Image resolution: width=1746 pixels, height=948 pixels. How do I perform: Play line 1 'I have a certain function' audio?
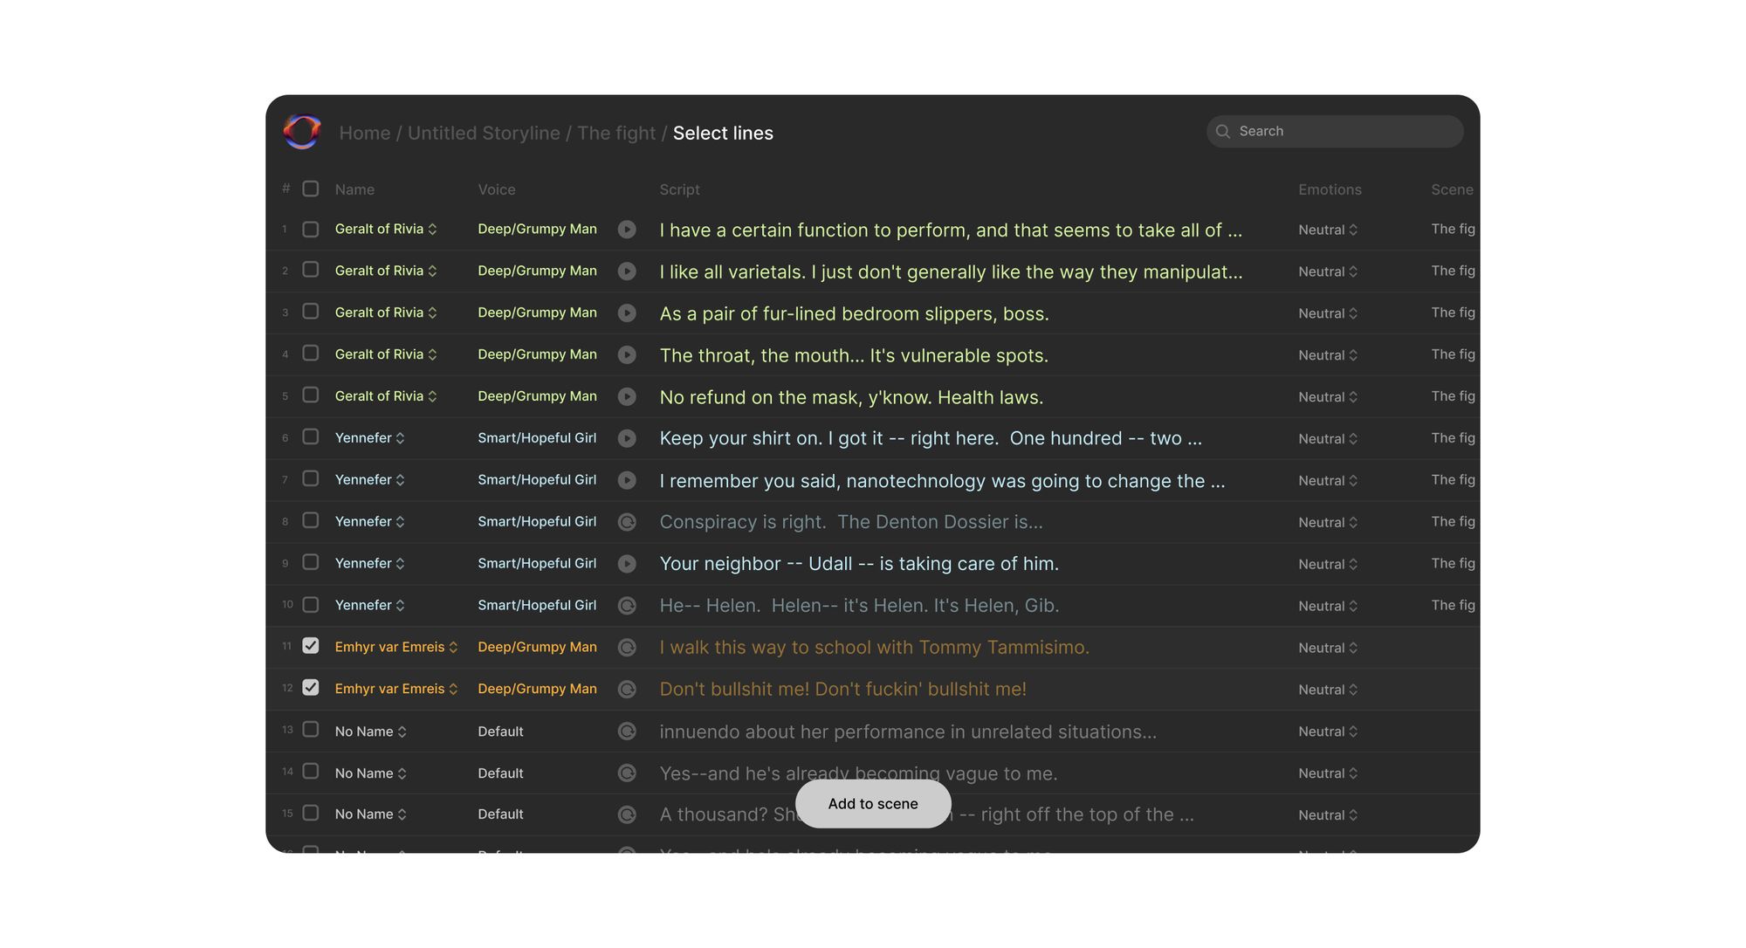tap(627, 230)
